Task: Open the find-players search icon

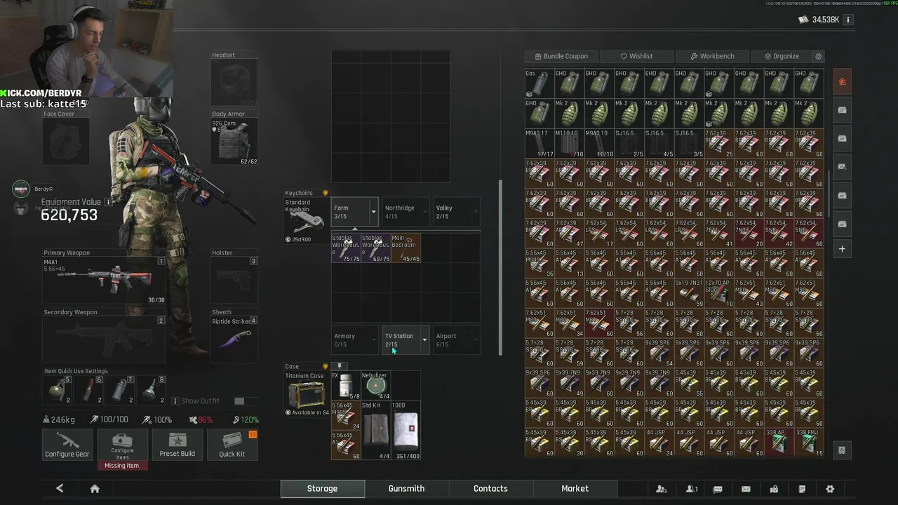Action: (x=661, y=489)
